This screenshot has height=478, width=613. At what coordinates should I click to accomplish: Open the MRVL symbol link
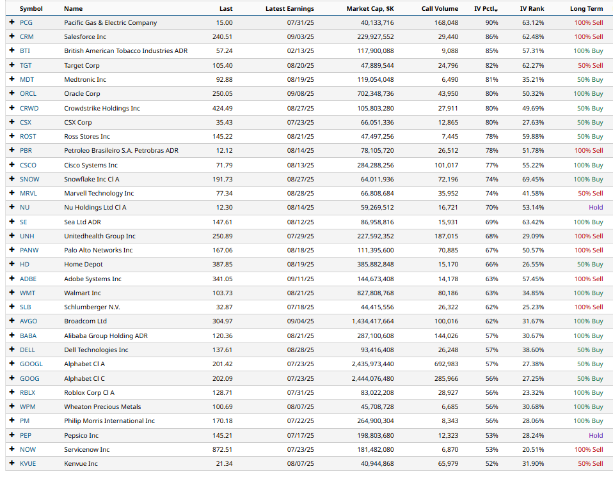click(29, 193)
